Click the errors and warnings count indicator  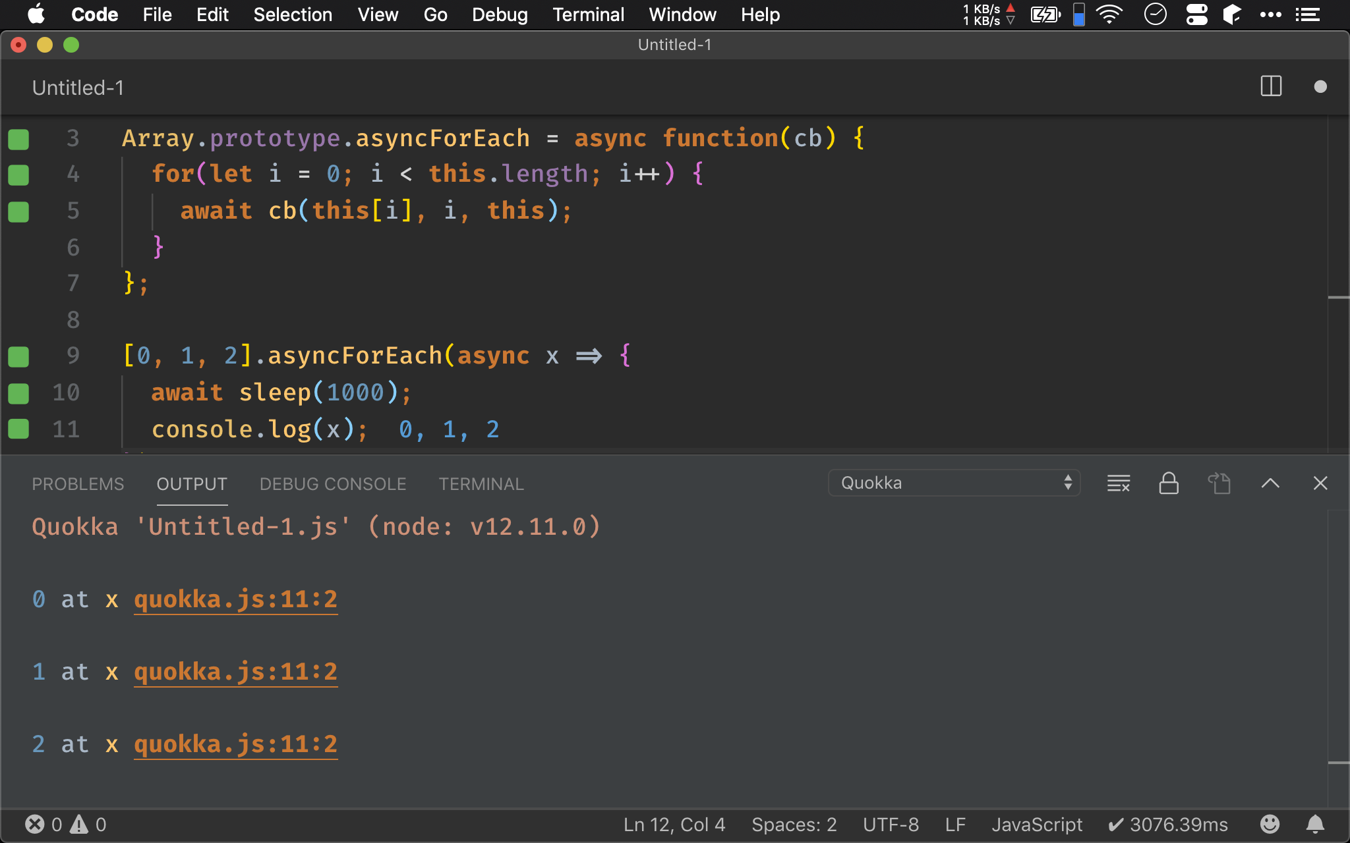pyautogui.click(x=65, y=824)
